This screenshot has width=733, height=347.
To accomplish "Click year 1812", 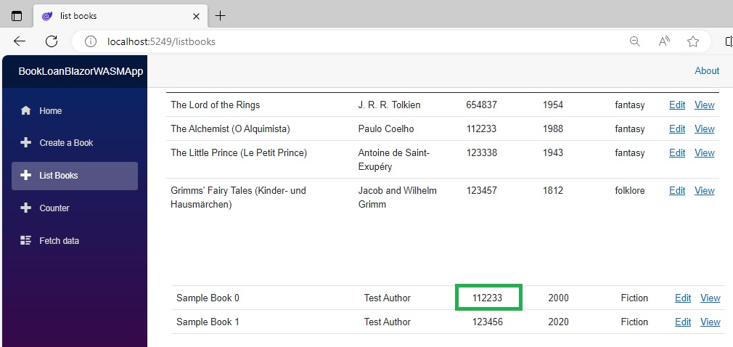I will pos(553,190).
